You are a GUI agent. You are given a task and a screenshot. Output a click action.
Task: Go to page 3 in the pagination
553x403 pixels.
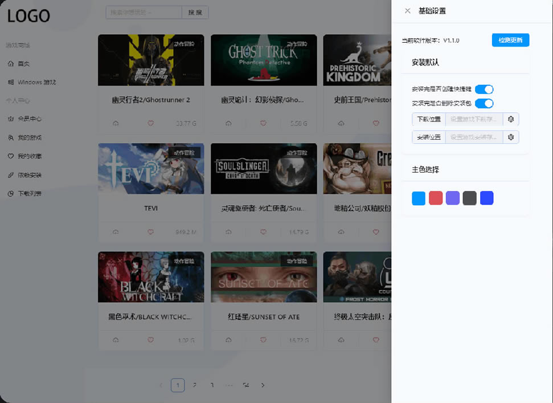[212, 385]
